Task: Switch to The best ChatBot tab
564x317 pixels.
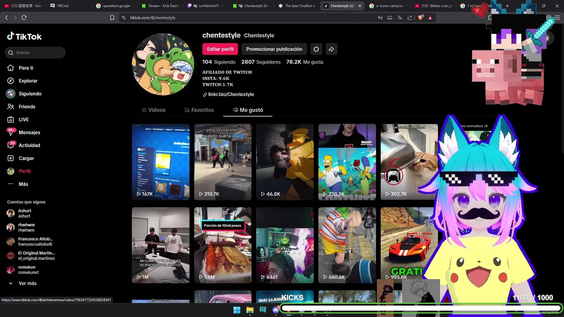Action: (x=298, y=6)
